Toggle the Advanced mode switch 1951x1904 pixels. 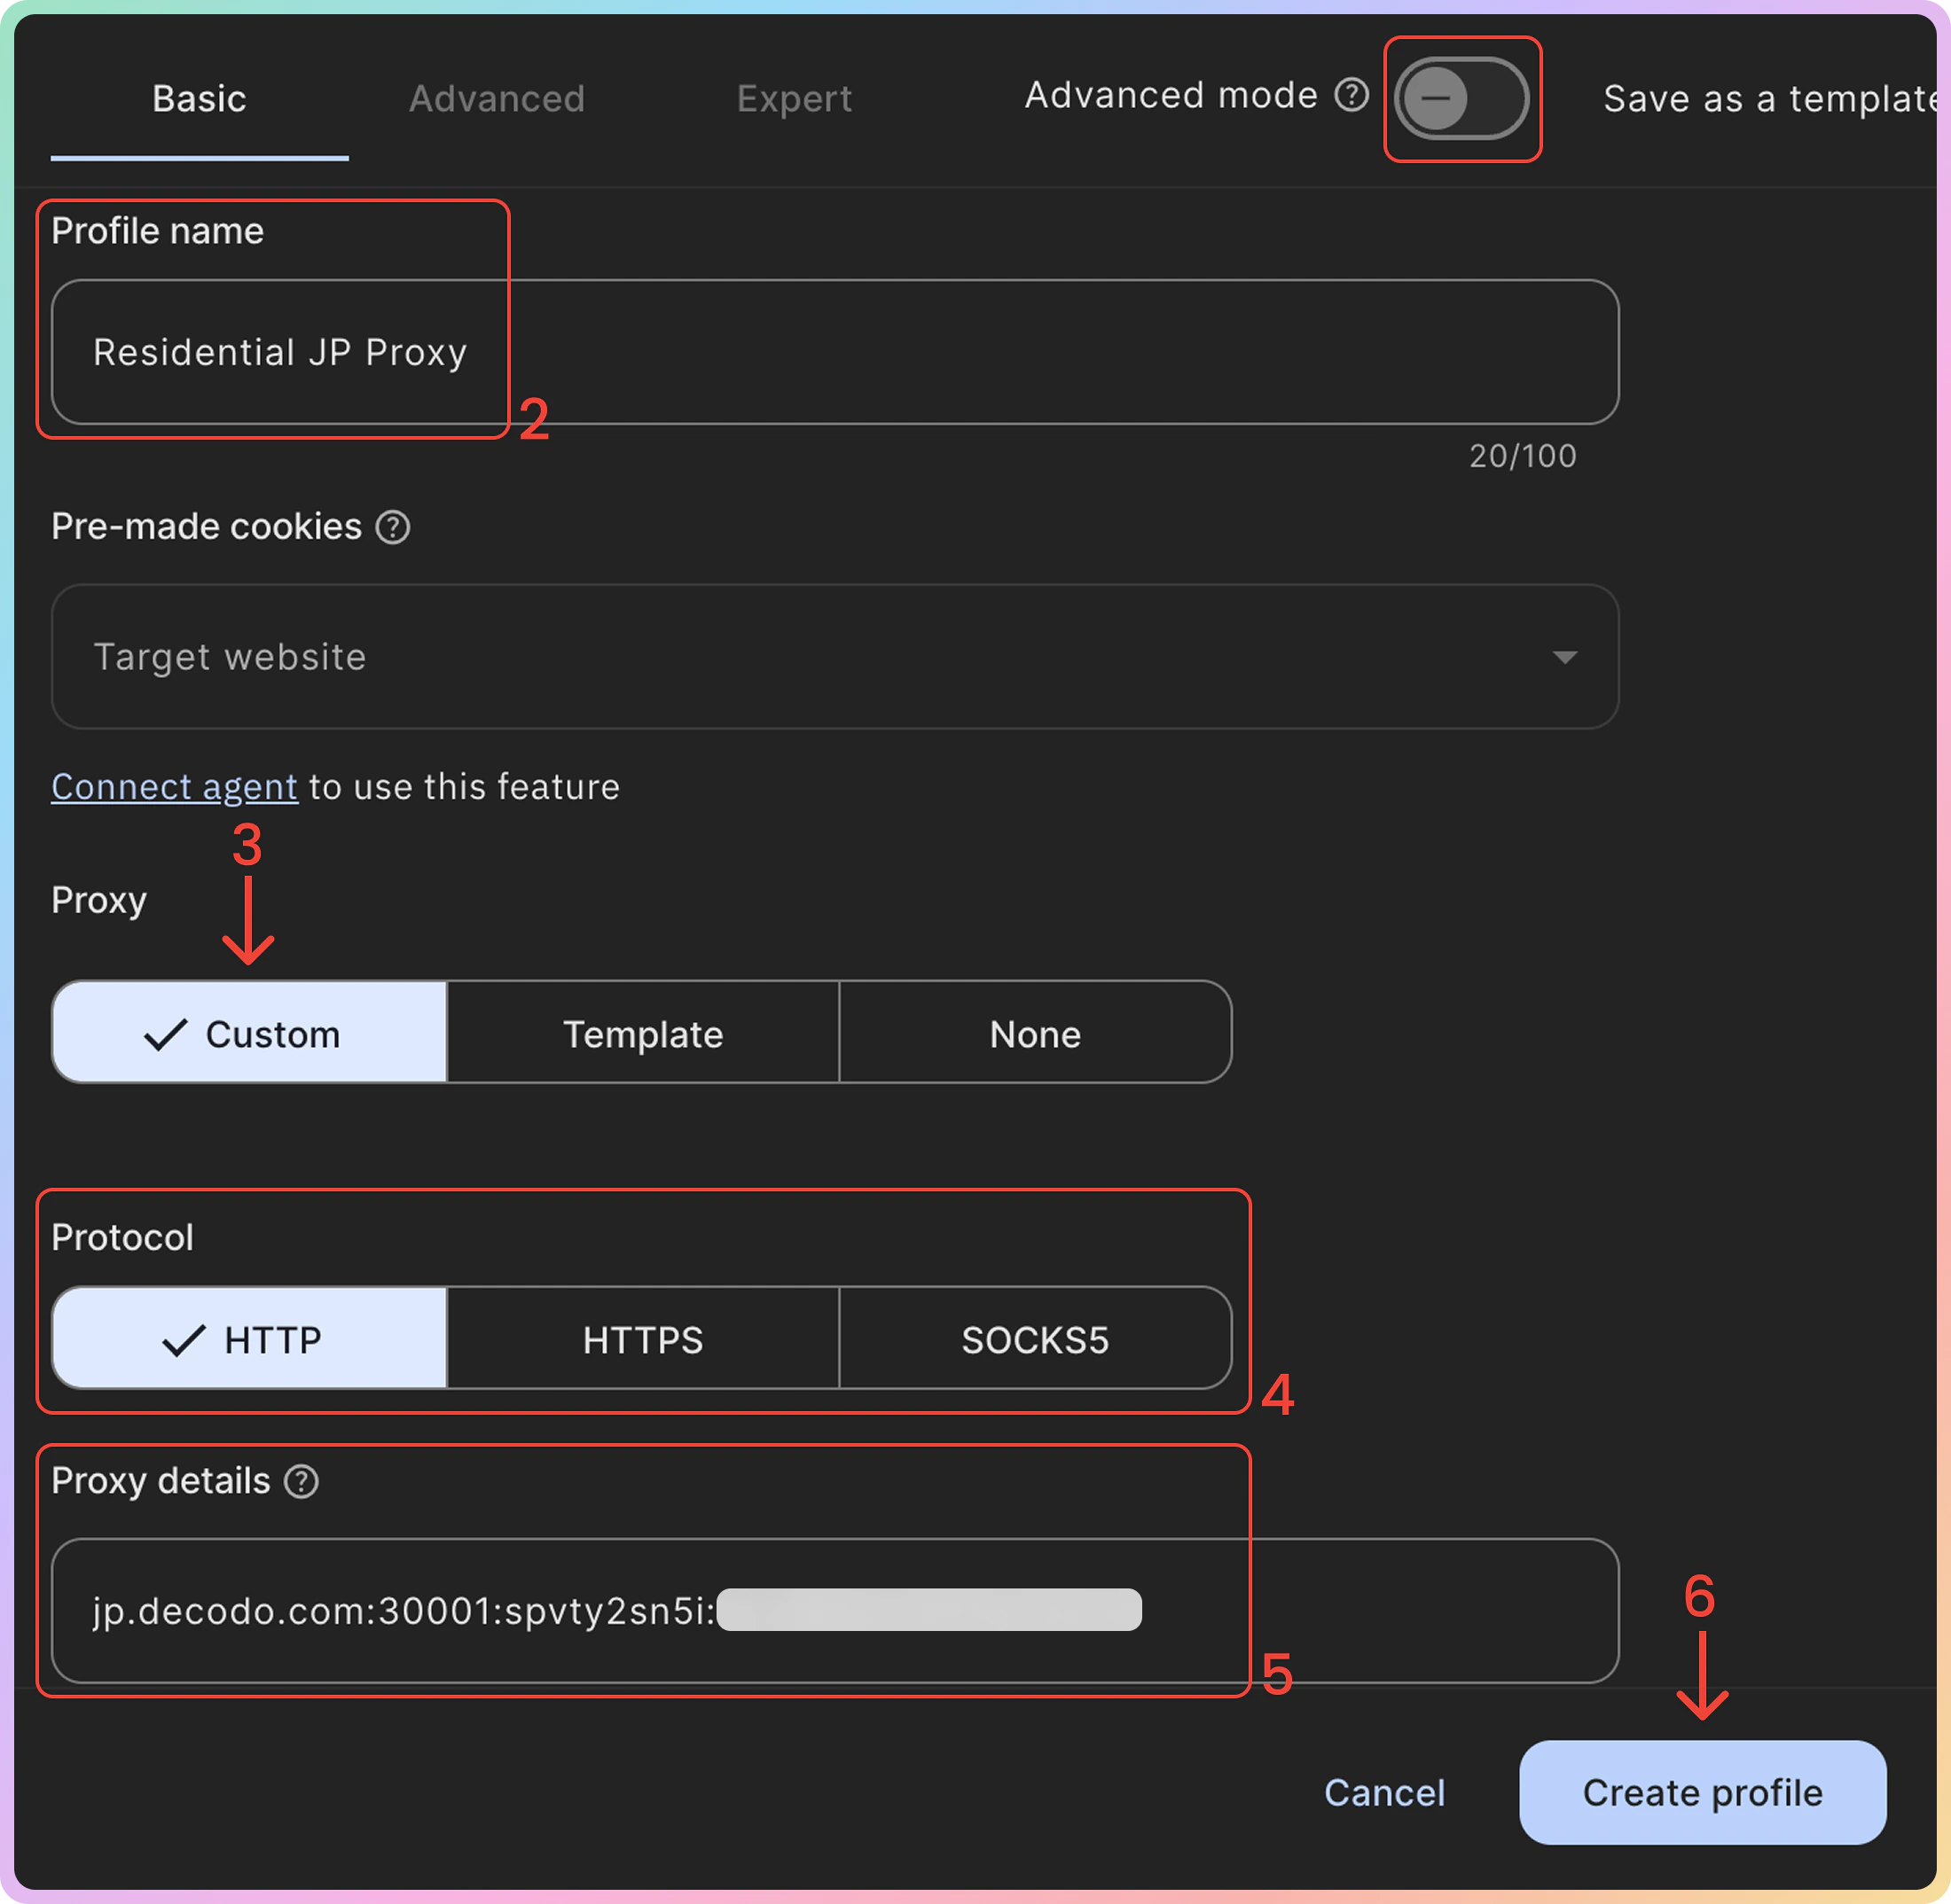click(x=1461, y=98)
